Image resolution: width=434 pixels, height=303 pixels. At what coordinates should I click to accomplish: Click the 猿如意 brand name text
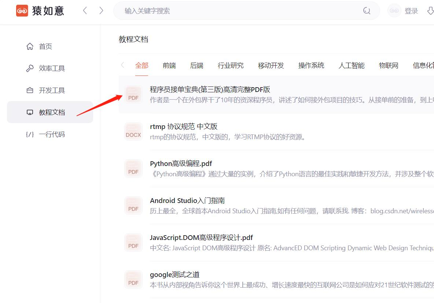tap(48, 11)
